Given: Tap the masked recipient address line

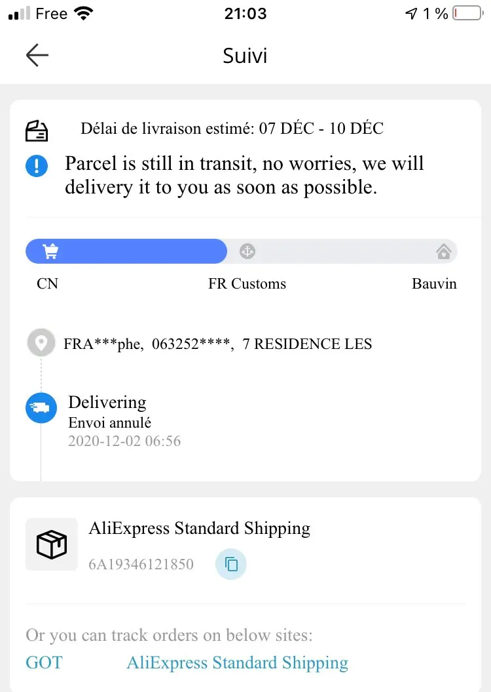Looking at the screenshot, I should point(217,344).
